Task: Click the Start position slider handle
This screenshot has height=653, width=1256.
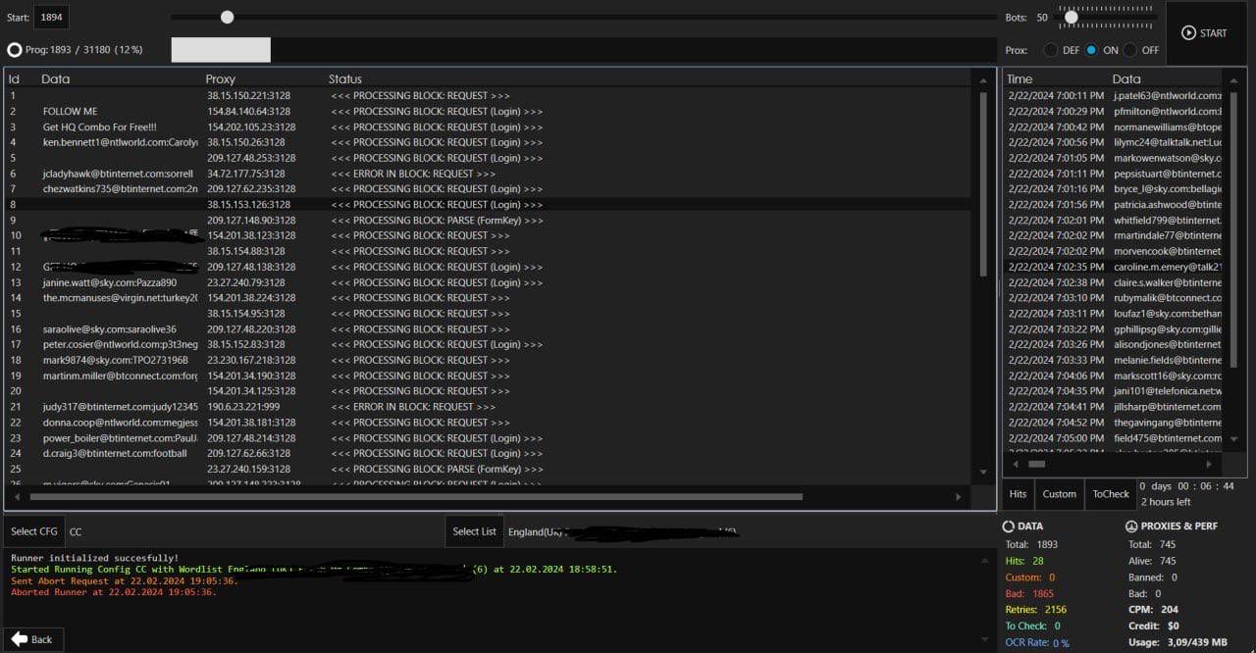Action: click(x=228, y=17)
